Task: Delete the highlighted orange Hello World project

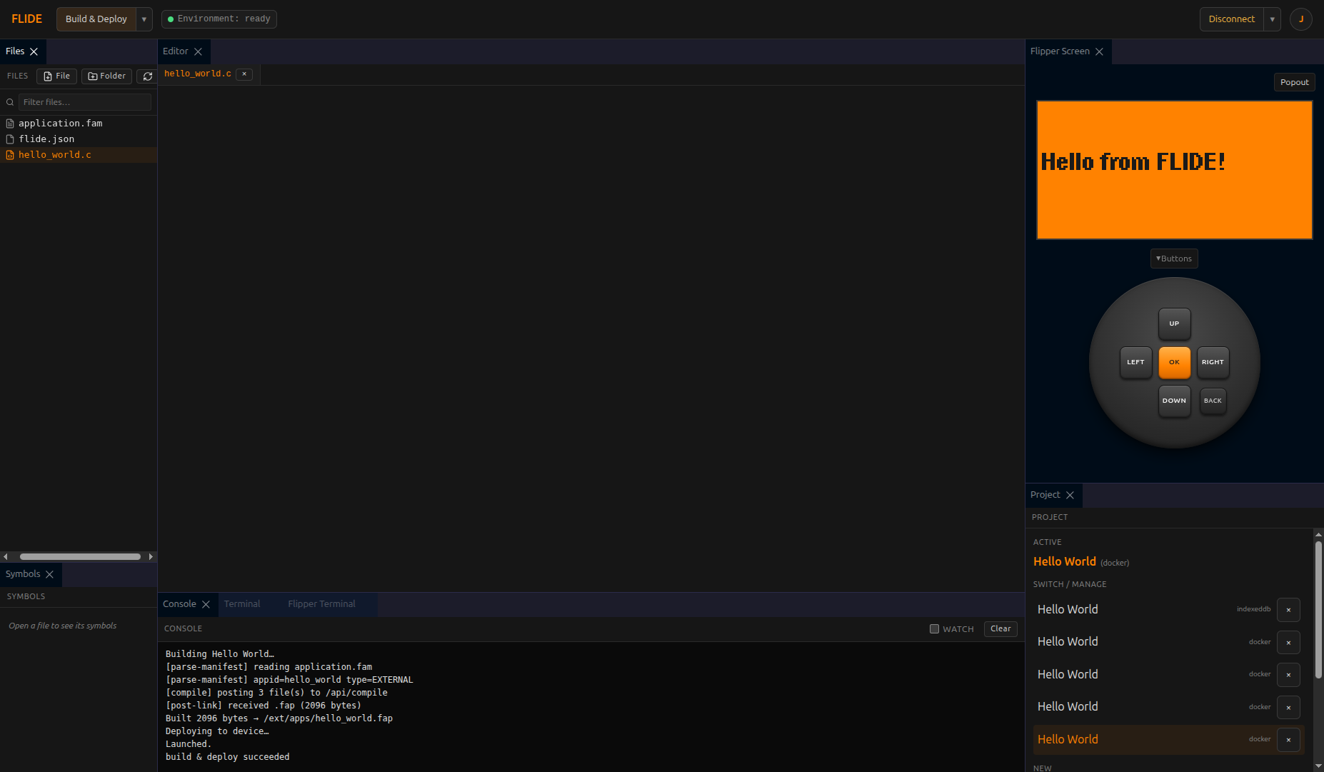Action: tap(1288, 740)
